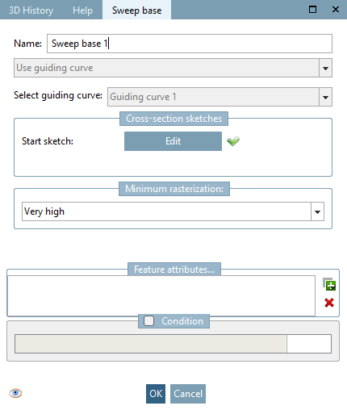Click the Cancel button
Image resolution: width=347 pixels, height=410 pixels.
[x=188, y=394]
